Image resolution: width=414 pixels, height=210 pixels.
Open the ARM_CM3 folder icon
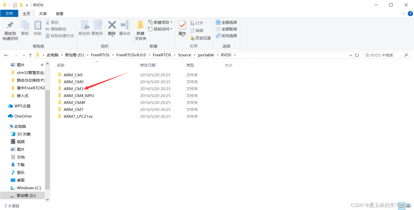60,89
